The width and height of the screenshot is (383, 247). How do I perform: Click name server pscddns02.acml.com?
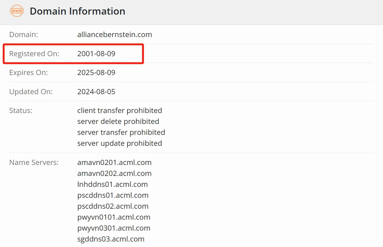(113, 206)
